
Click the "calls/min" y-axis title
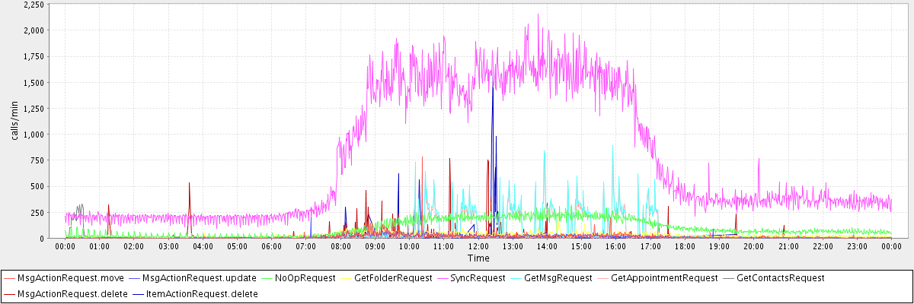tap(14, 120)
